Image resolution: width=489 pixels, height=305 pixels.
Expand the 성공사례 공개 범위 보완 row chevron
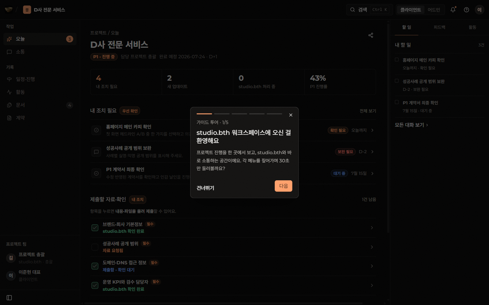[373, 152]
